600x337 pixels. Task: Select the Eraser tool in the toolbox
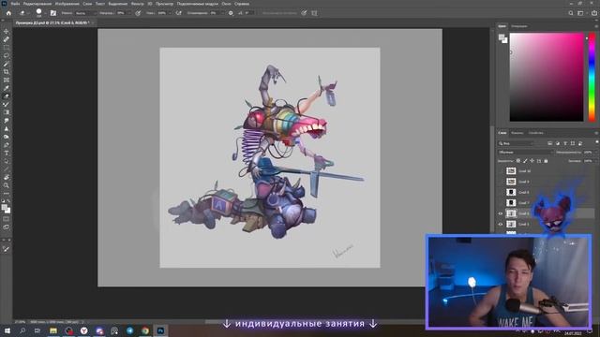pyautogui.click(x=7, y=95)
